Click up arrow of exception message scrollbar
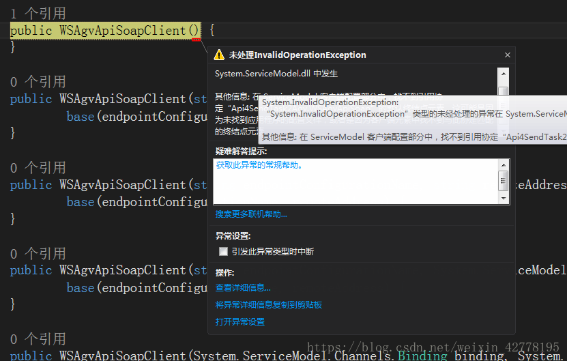 [504, 74]
